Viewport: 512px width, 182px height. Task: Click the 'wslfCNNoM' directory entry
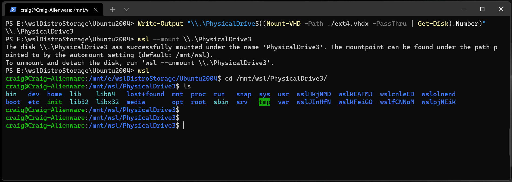(397, 102)
